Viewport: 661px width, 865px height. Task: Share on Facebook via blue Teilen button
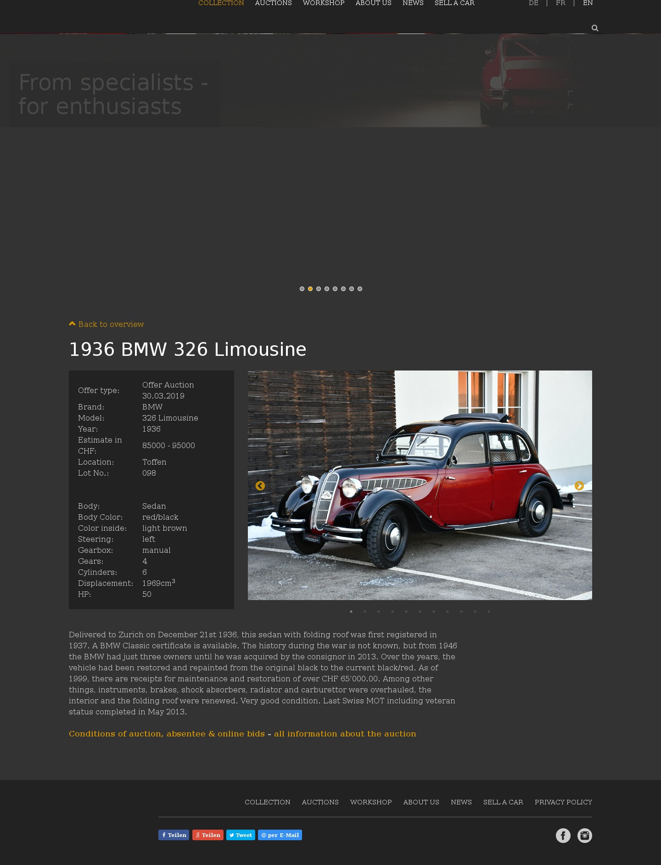coord(174,835)
